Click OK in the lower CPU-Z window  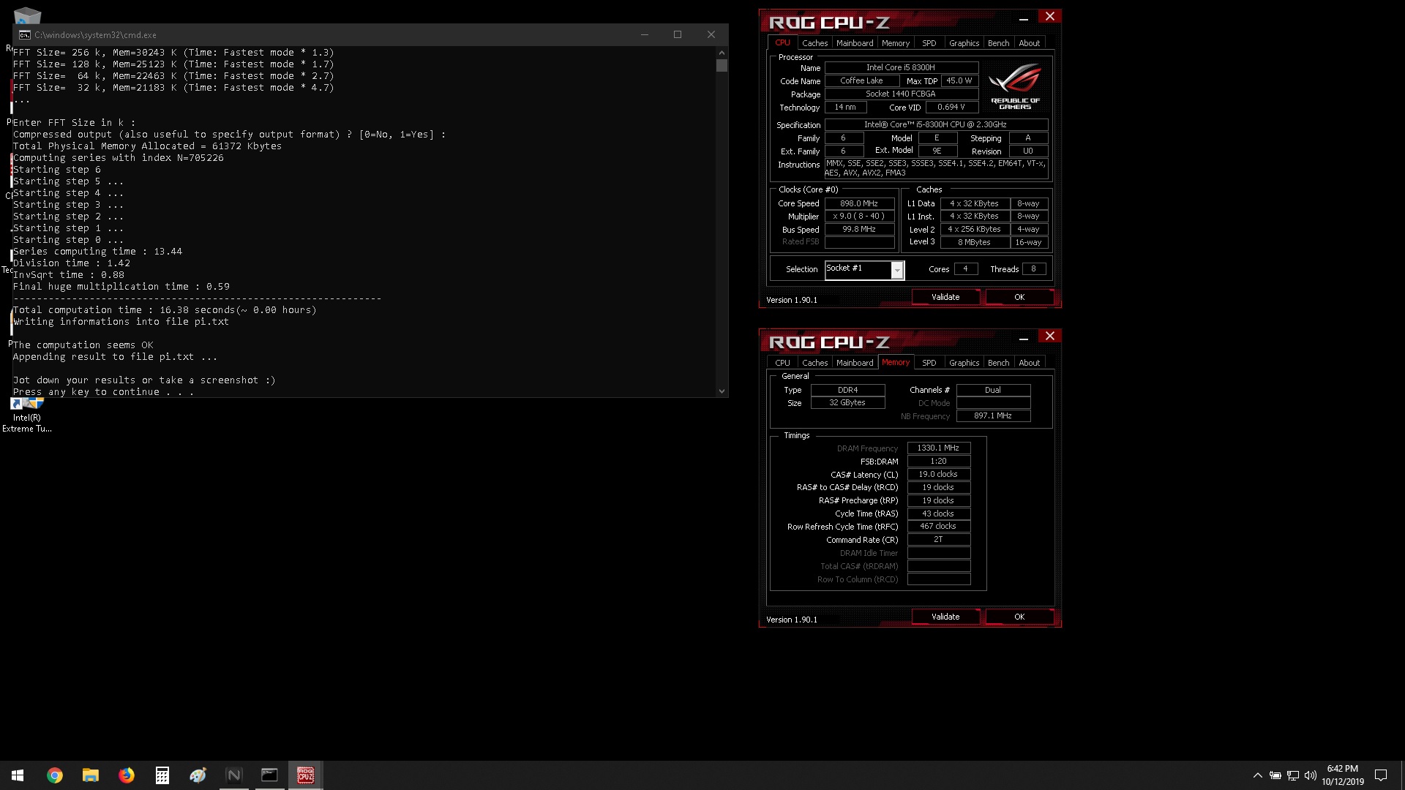pos(1019,617)
